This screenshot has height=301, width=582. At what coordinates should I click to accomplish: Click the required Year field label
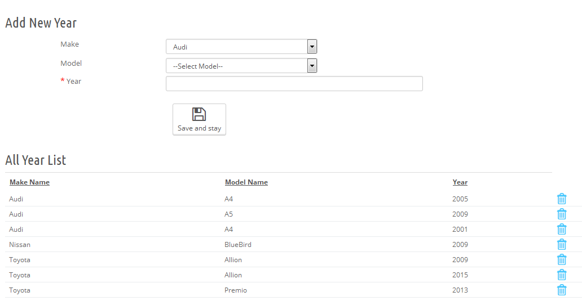[x=70, y=81]
